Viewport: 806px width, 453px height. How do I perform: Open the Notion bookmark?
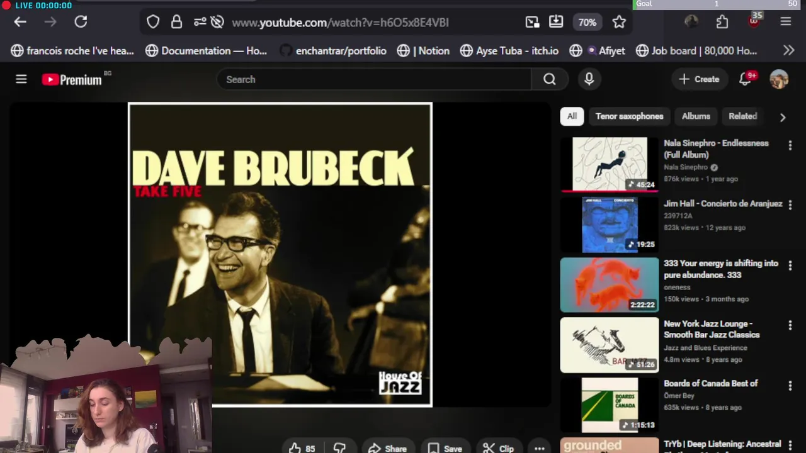423,50
